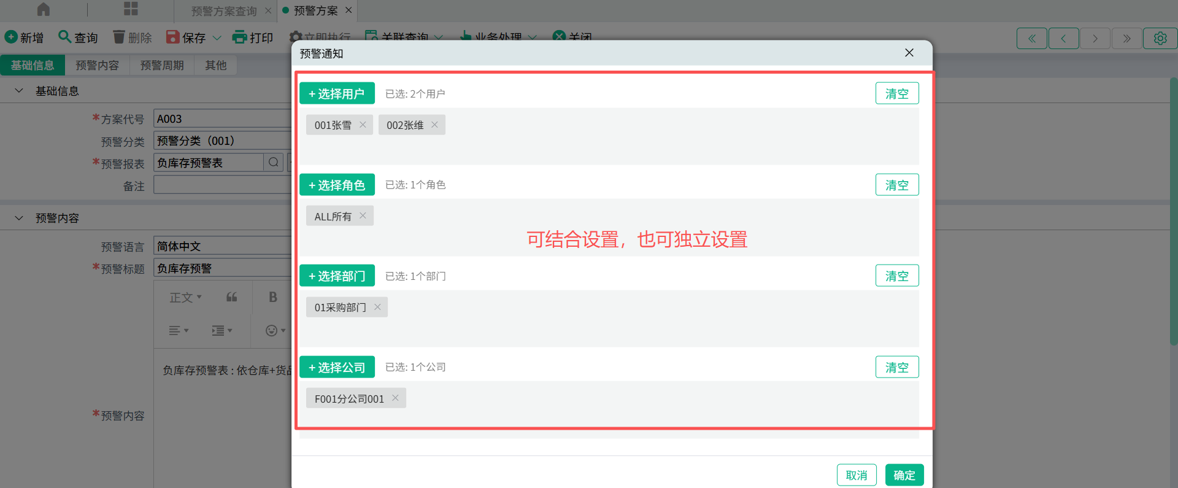Click the 打印 print toolbar icon
The width and height of the screenshot is (1178, 488).
[239, 37]
